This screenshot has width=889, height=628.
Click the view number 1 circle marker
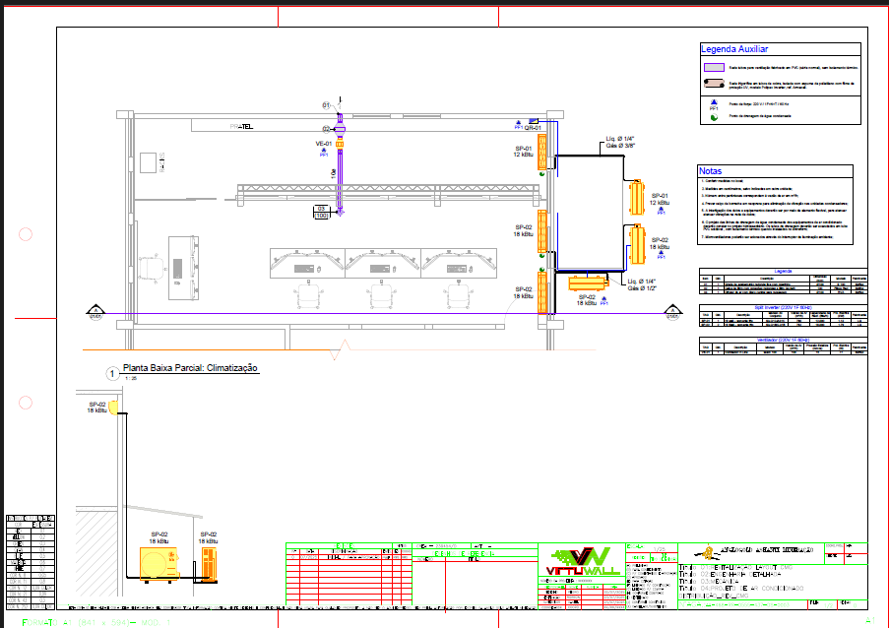[111, 374]
